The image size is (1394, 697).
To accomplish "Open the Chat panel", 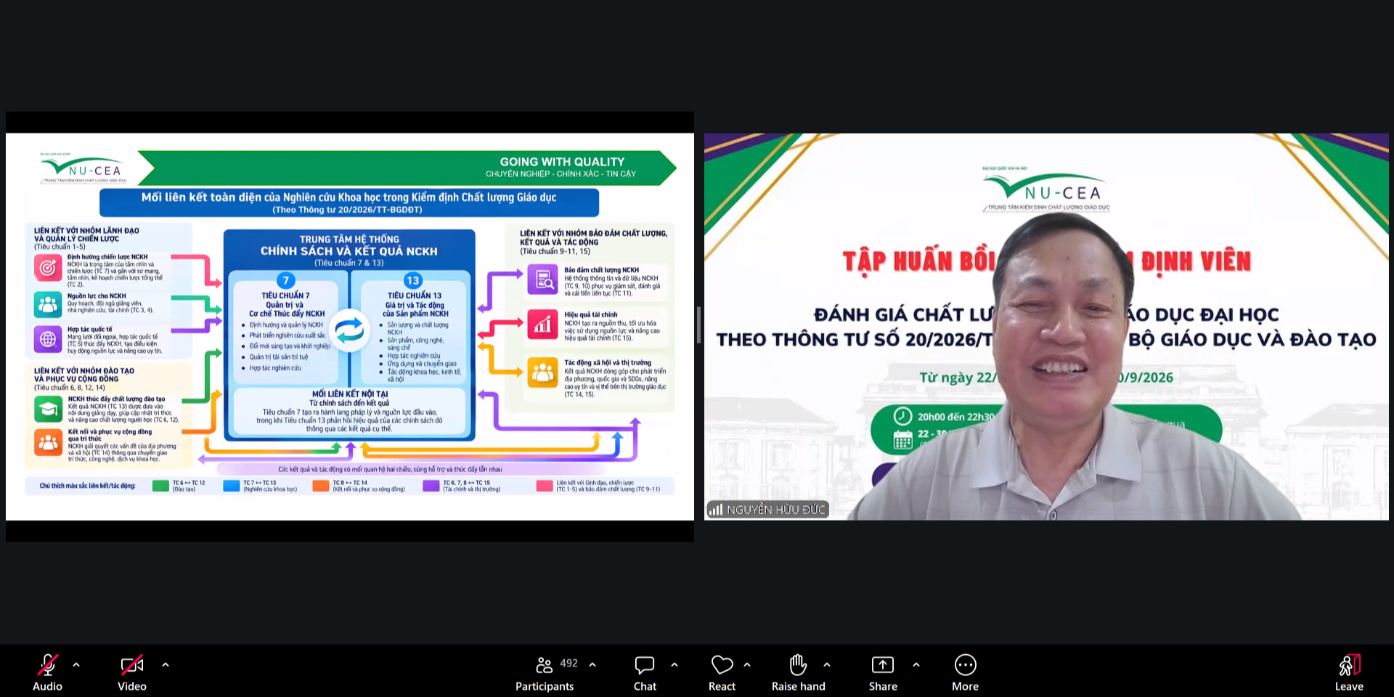I will click(x=645, y=673).
